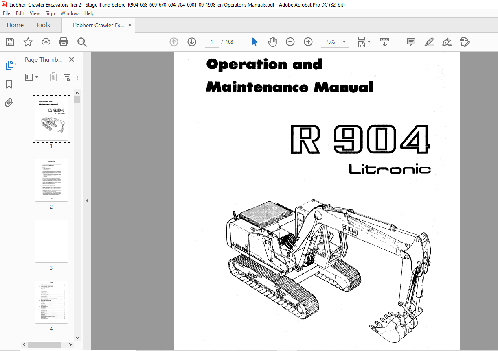Viewport: 498px width, 351px height.
Task: Zoom in with the plus icon
Action: pos(308,42)
